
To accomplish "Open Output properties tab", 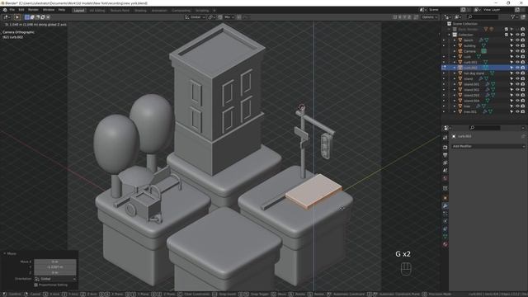I will click(445, 155).
